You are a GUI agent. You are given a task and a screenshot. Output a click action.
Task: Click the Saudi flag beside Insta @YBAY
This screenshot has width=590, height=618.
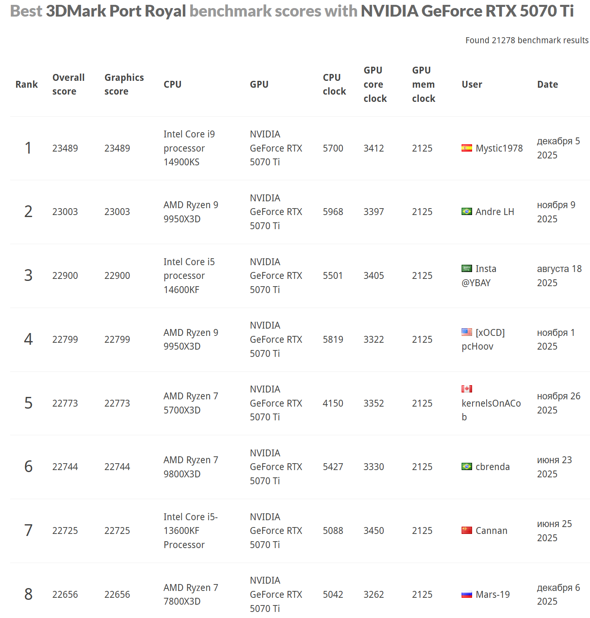pos(466,268)
